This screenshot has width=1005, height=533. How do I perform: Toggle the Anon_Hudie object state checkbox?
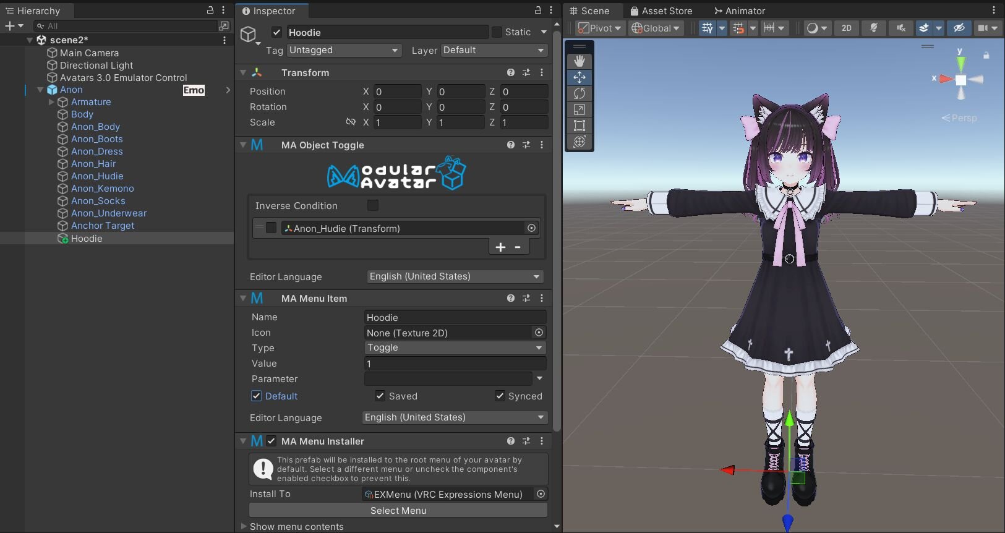coord(271,228)
